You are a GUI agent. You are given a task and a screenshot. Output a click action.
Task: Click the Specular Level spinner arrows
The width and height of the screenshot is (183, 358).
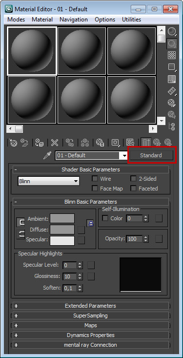click(80, 265)
